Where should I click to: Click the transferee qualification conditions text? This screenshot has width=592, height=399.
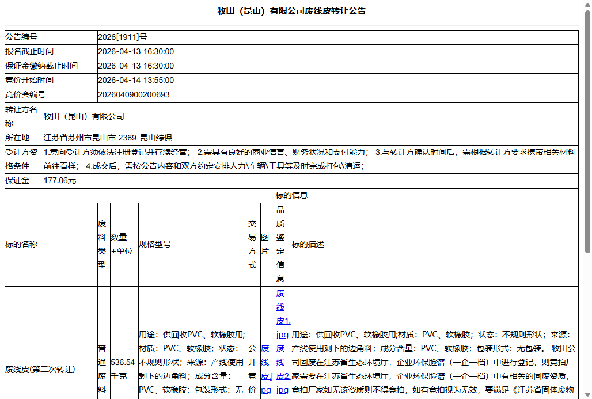pos(310,159)
